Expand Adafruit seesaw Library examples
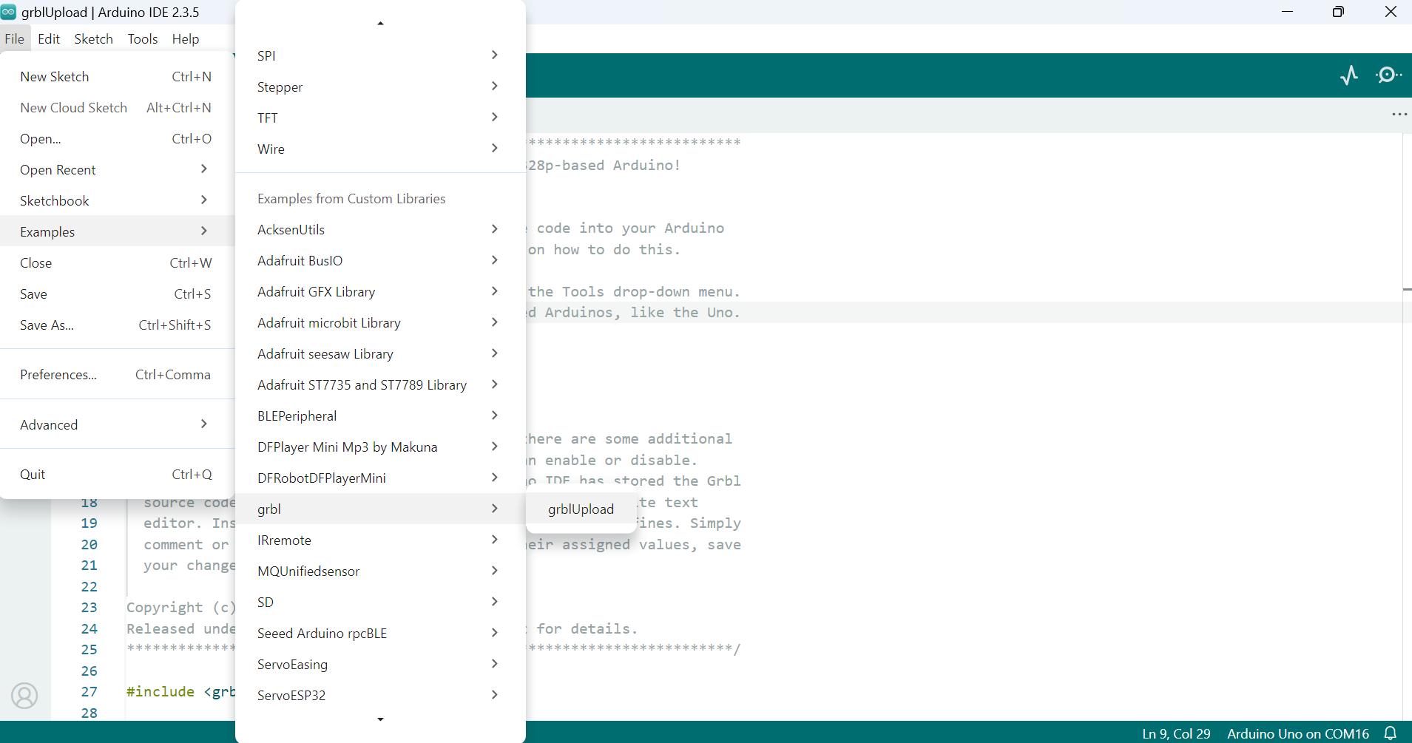 pyautogui.click(x=380, y=354)
